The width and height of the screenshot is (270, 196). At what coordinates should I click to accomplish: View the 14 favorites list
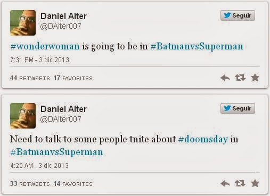pyautogui.click(x=73, y=184)
